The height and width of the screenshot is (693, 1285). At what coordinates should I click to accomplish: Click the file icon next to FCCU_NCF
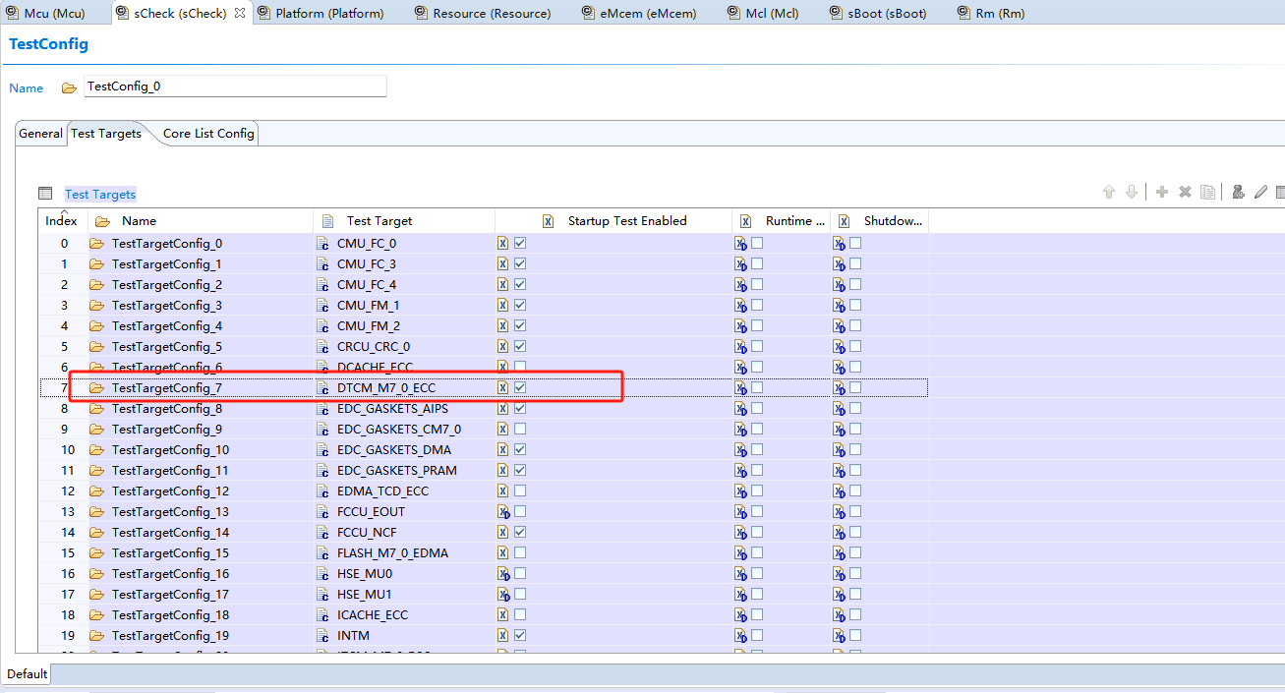[322, 533]
